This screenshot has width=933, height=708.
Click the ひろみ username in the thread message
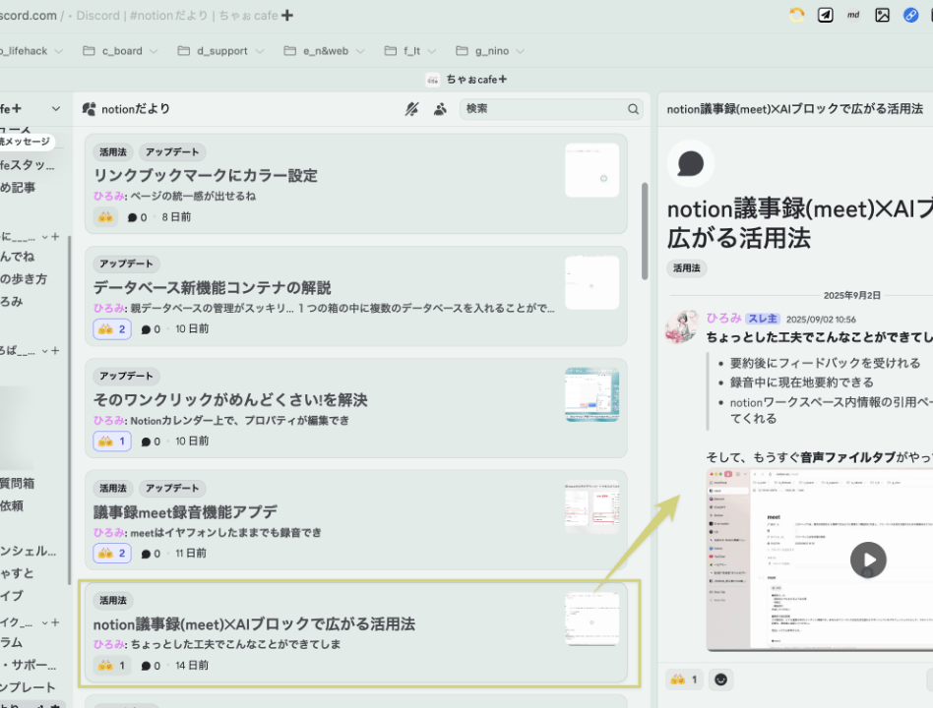pyautogui.click(x=722, y=319)
